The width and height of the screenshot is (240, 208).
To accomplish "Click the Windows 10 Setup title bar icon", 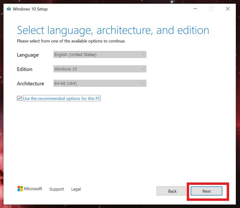I will pyautogui.click(x=9, y=9).
